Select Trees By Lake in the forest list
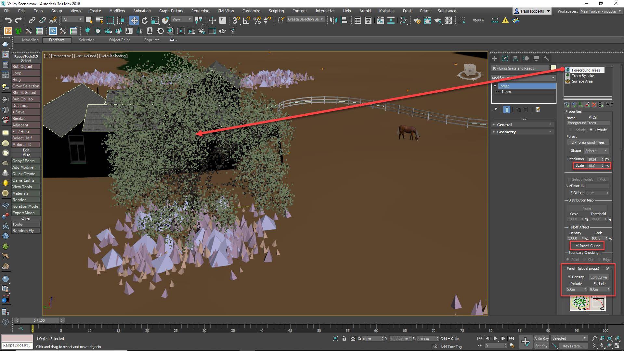 (x=583, y=75)
